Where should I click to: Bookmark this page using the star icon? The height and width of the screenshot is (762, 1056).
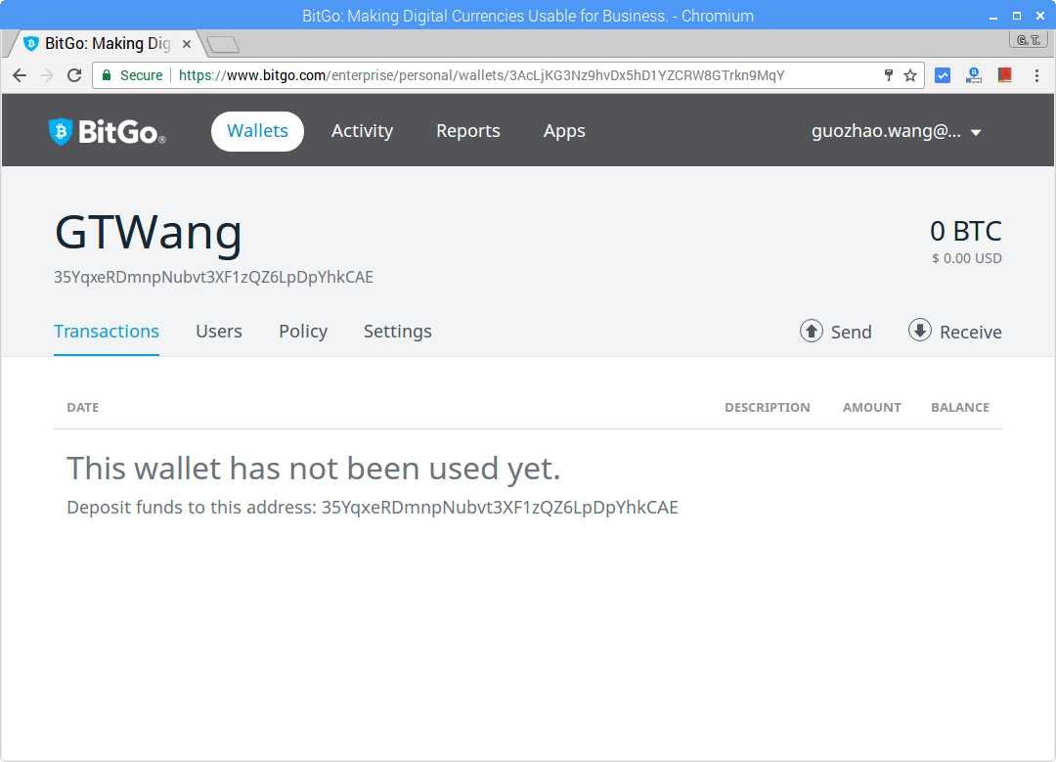tap(910, 73)
